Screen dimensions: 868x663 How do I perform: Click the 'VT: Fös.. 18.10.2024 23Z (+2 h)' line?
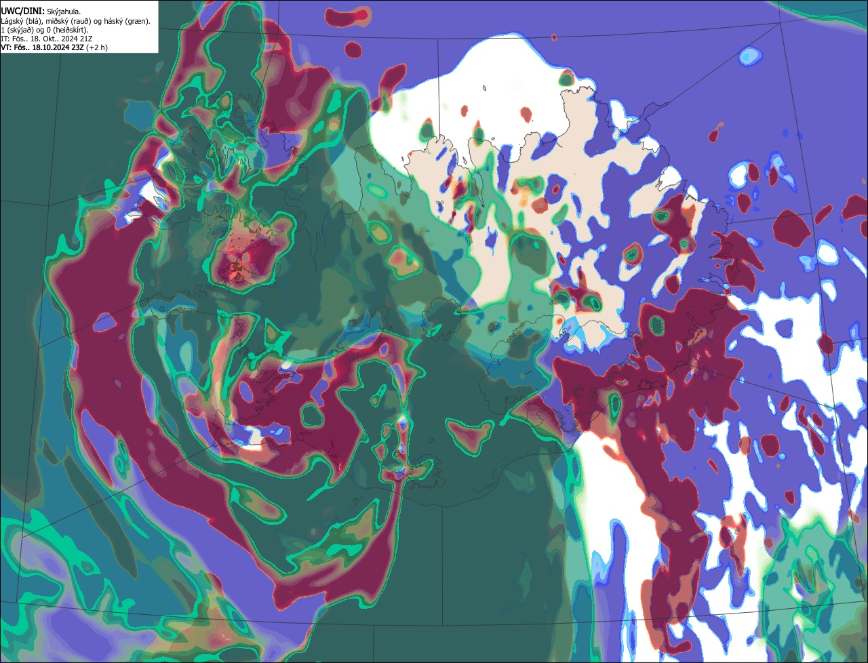tap(54, 47)
